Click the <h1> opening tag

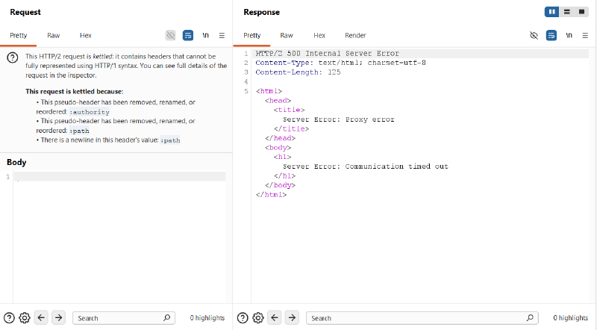[283, 157]
